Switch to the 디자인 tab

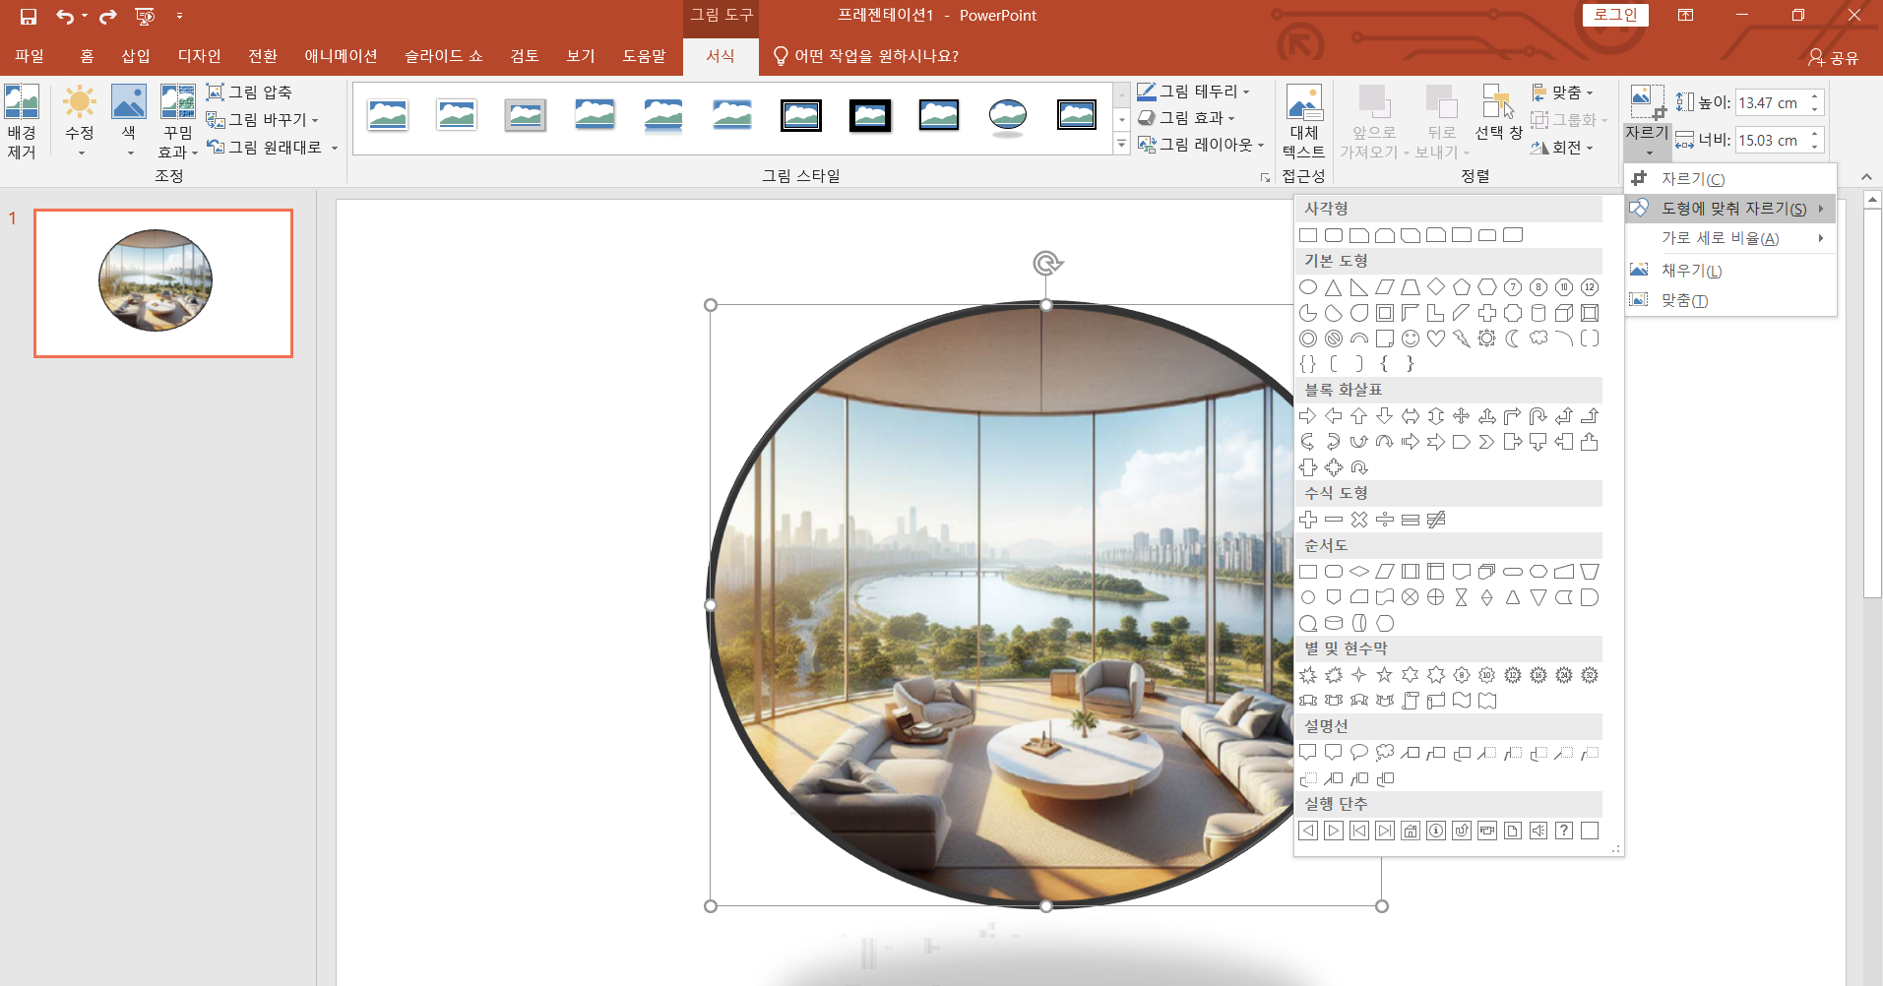pyautogui.click(x=200, y=56)
